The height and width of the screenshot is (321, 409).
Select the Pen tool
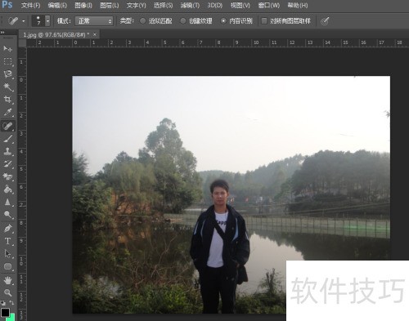pyautogui.click(x=7, y=228)
